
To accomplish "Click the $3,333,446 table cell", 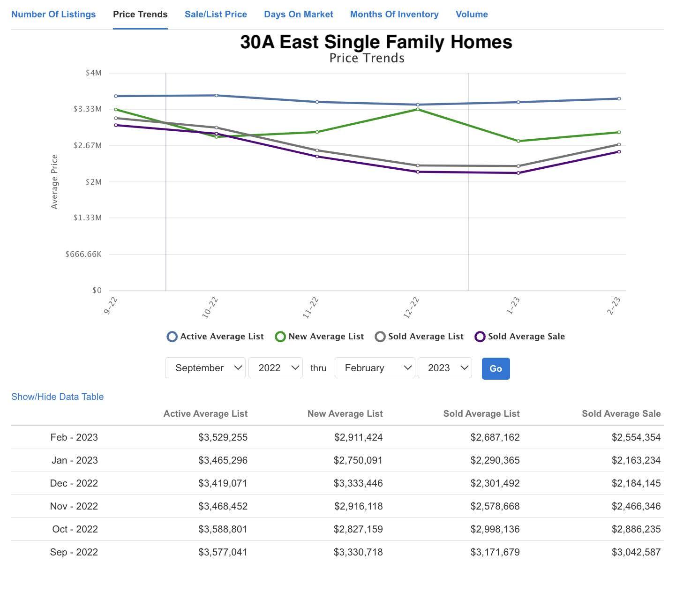I will coord(358,483).
